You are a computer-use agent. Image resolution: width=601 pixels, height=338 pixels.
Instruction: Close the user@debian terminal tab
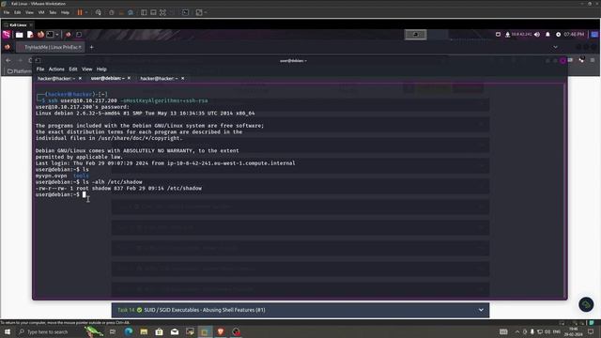130,78
